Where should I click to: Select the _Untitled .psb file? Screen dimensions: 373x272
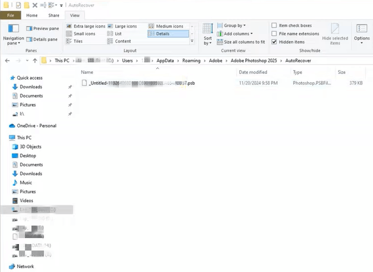142,83
